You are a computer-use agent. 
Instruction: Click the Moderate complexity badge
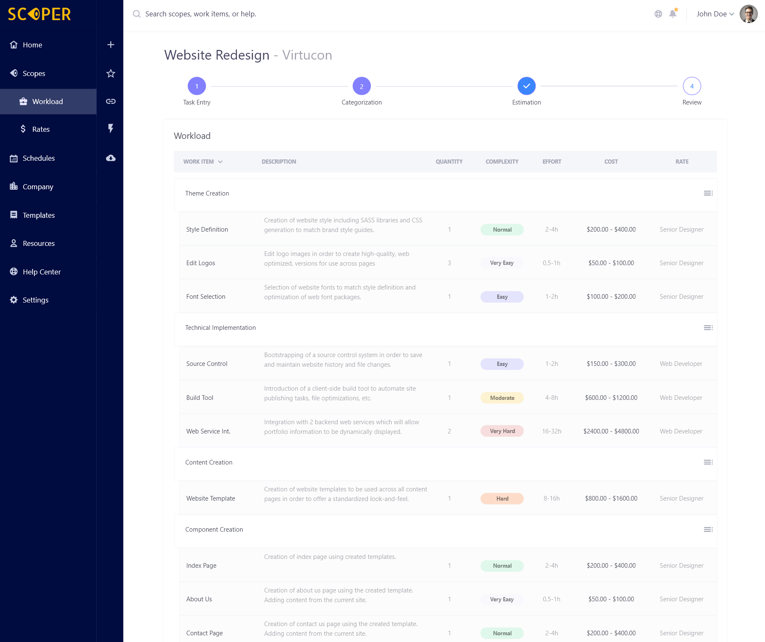tap(502, 398)
